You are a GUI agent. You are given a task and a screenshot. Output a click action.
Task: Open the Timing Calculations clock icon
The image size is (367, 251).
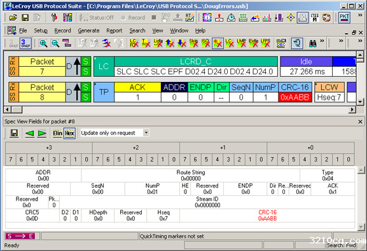(231, 18)
